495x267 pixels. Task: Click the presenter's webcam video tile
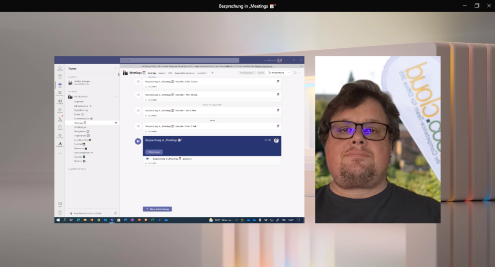point(378,140)
